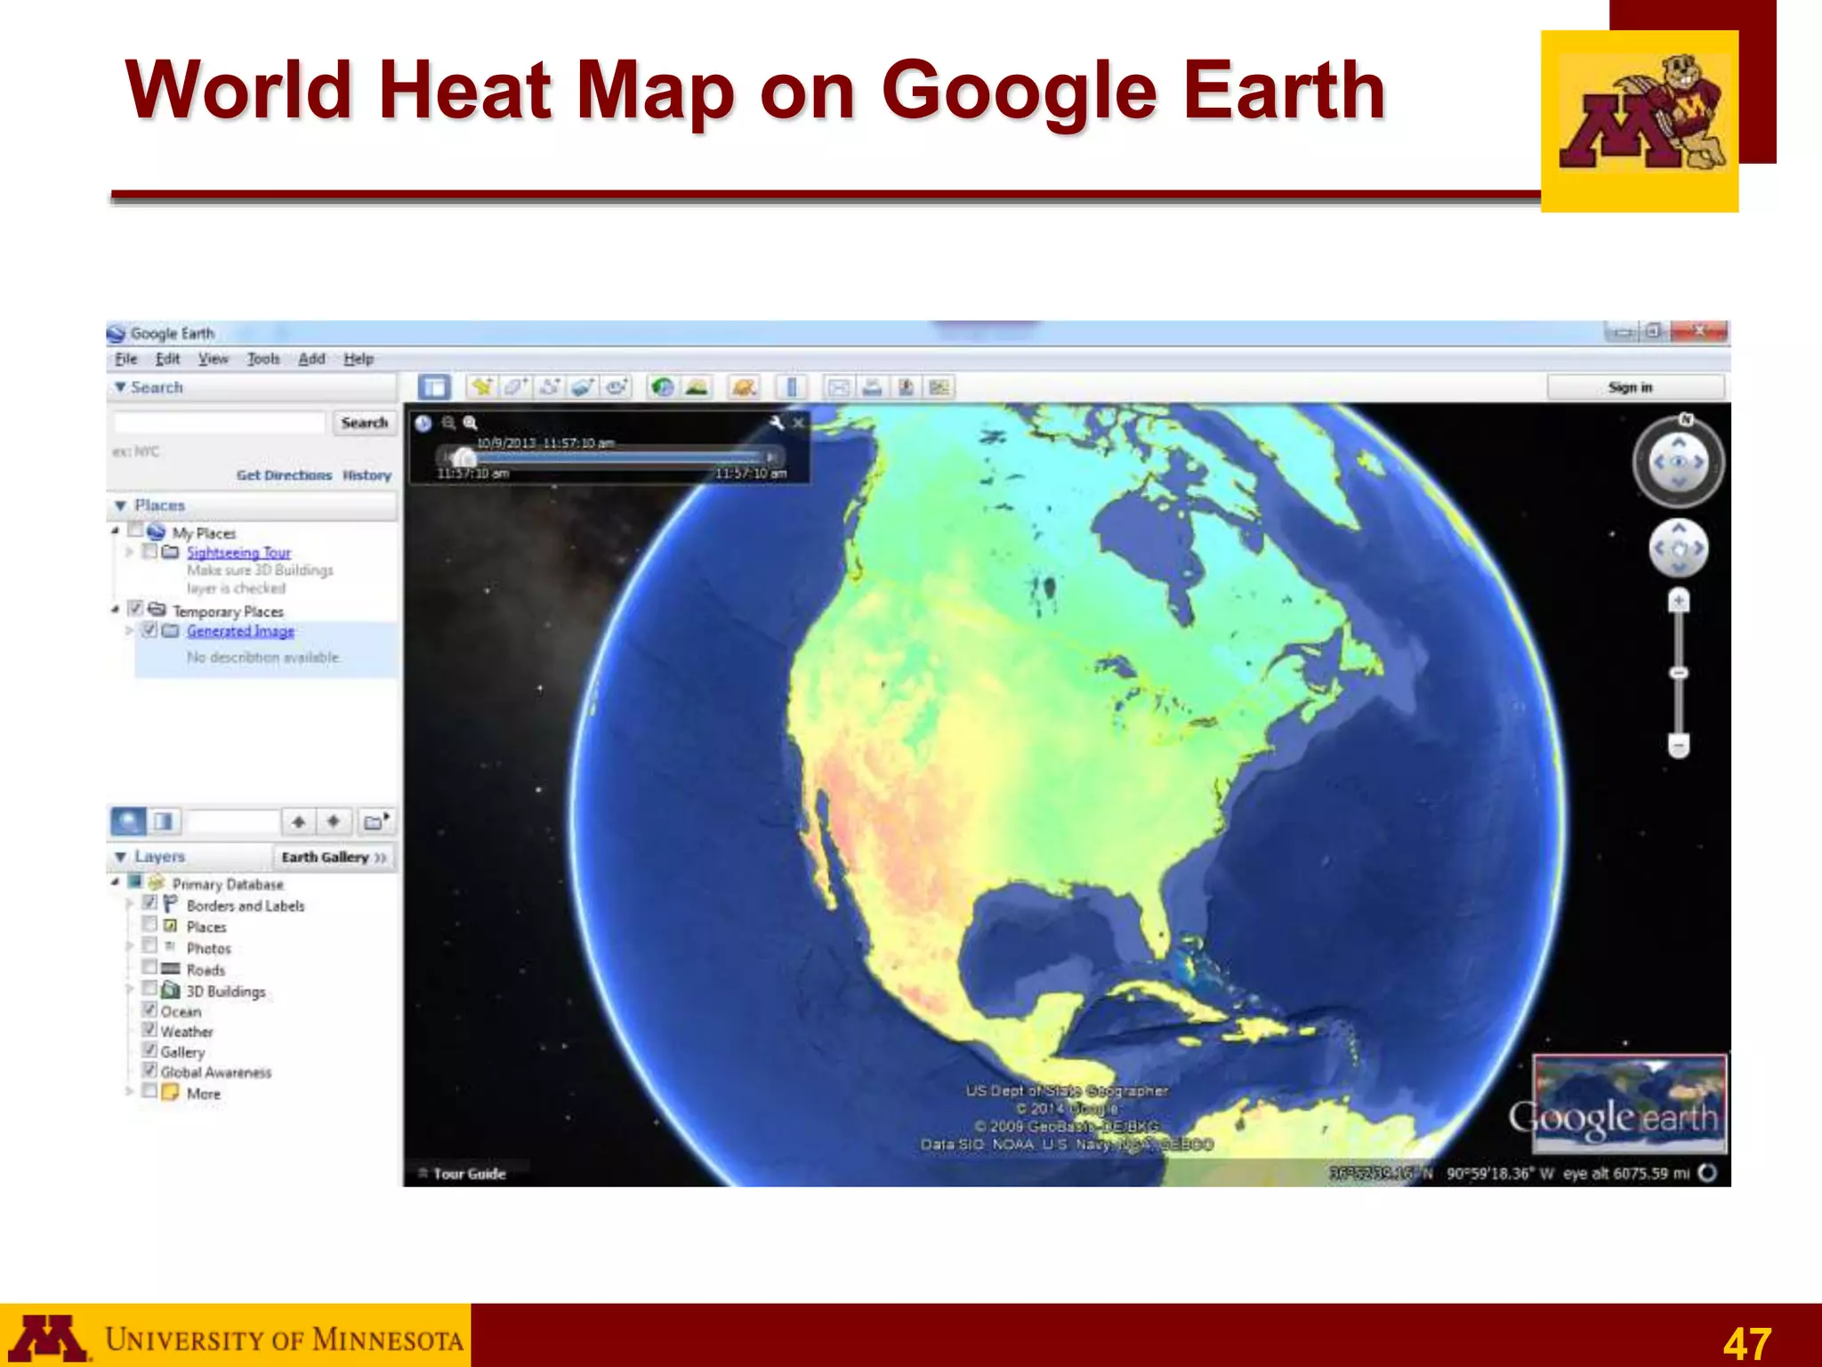The width and height of the screenshot is (1822, 1367).
Task: Move selected place up arrow
Action: tap(299, 821)
